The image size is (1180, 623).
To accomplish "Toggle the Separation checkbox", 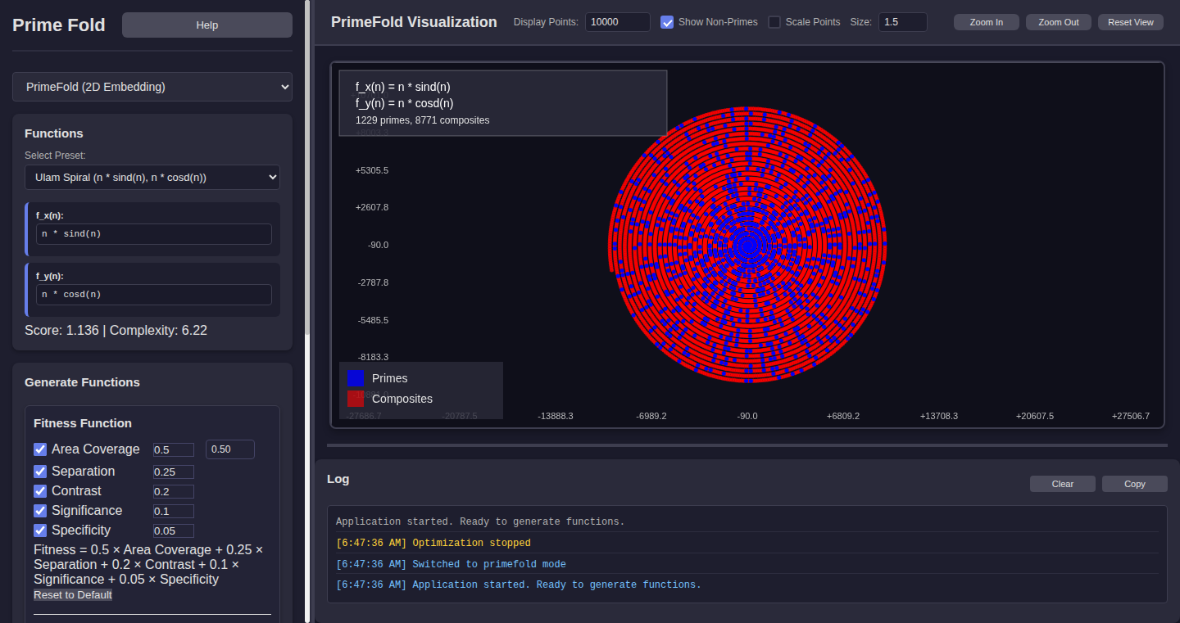I will tap(40, 472).
